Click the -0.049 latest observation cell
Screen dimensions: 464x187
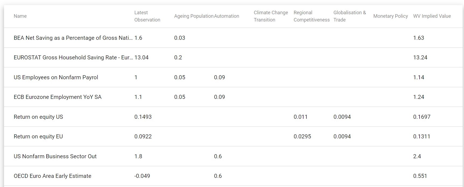(x=142, y=176)
